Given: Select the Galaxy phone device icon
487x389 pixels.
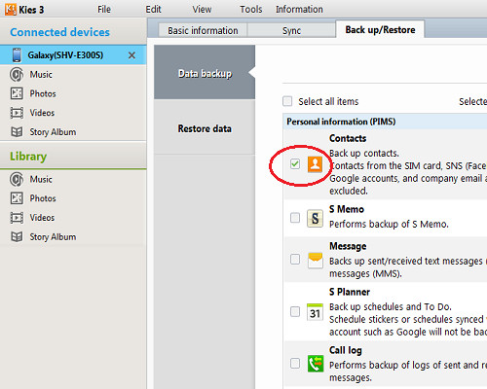Looking at the screenshot, I should 17,55.
